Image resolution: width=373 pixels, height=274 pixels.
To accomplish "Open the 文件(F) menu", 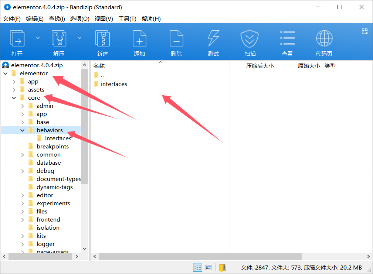I will [x=12, y=19].
